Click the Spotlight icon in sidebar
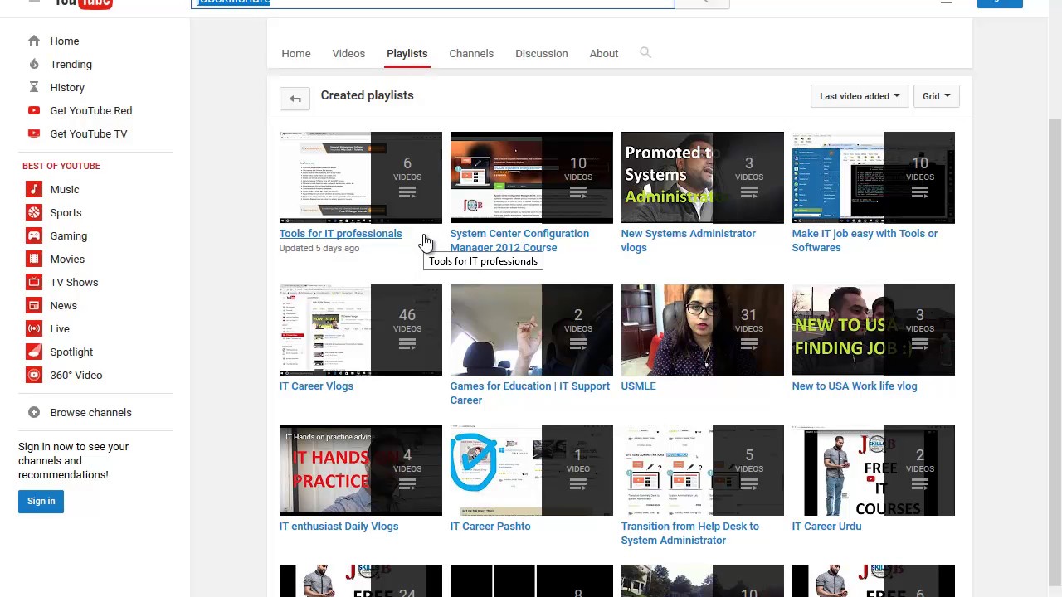 [x=33, y=352]
